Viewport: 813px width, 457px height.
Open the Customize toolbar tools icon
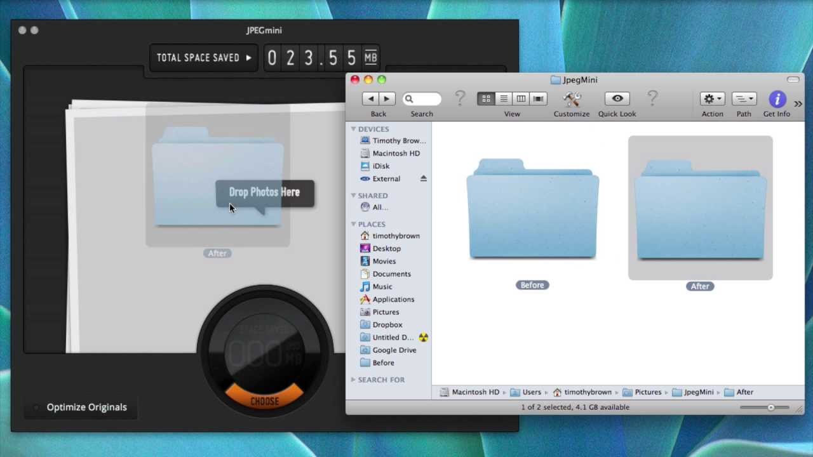coord(572,99)
